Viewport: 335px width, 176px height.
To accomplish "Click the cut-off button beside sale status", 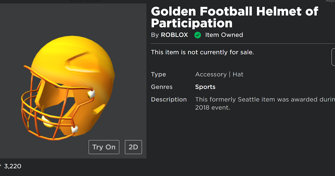I will coord(333,57).
